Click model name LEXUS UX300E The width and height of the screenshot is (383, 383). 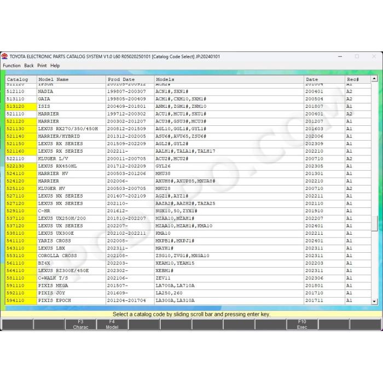click(x=56, y=233)
